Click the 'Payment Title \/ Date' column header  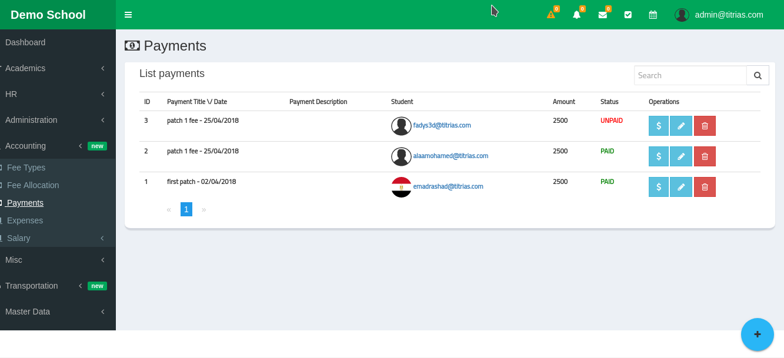[x=197, y=102]
